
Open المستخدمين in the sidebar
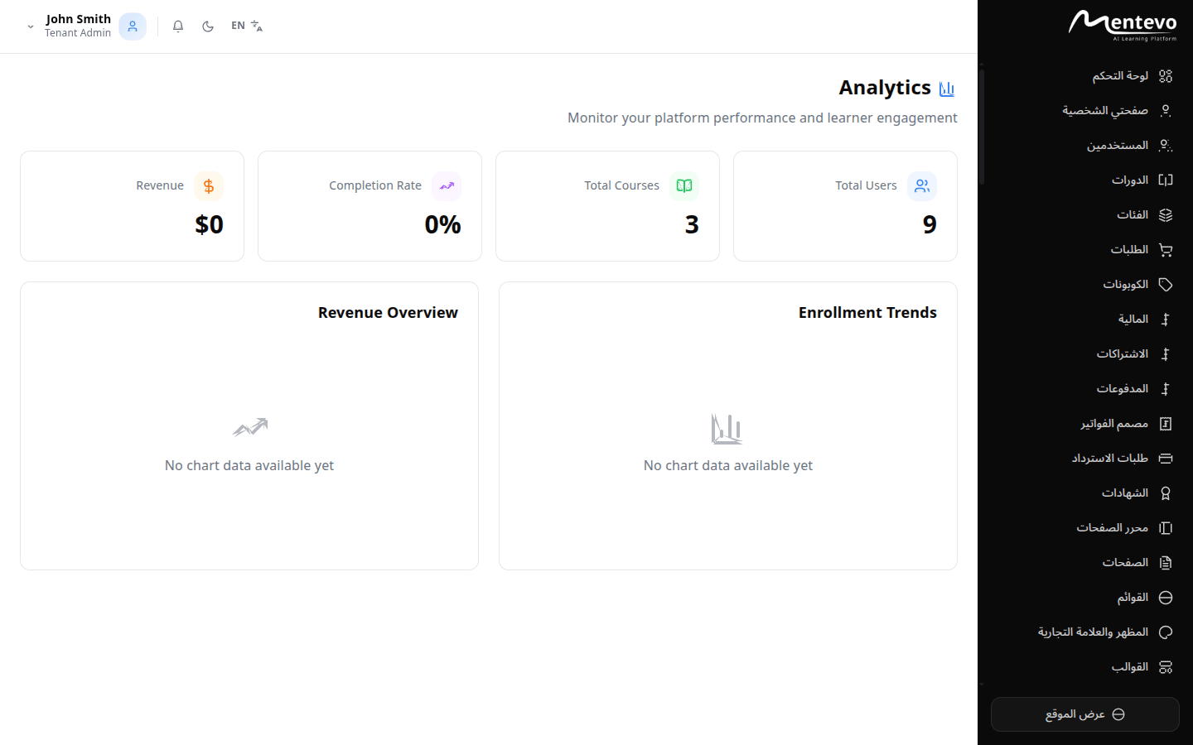1118,145
